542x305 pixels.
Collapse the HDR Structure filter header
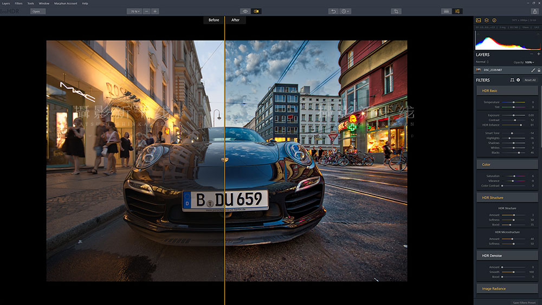507,198
